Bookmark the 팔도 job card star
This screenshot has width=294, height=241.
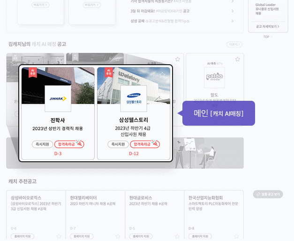pos(238,59)
